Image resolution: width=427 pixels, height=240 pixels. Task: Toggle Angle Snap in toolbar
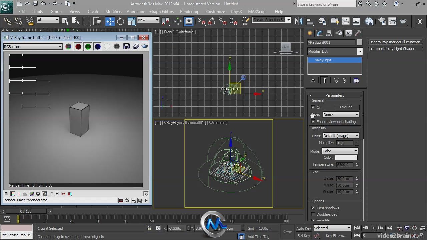click(212, 21)
